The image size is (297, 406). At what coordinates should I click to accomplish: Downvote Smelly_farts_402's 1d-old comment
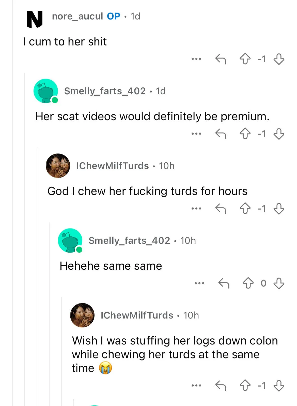(279, 134)
